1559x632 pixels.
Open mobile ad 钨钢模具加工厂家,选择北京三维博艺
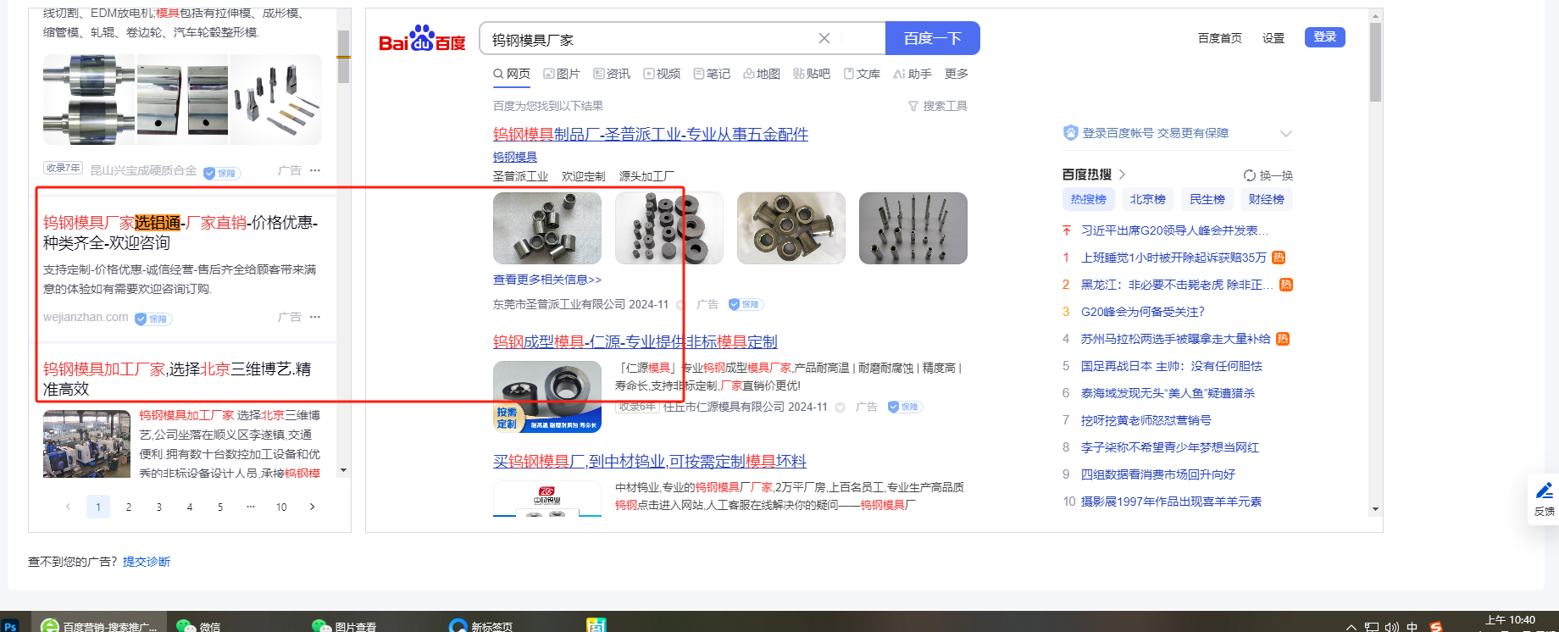pos(177,379)
